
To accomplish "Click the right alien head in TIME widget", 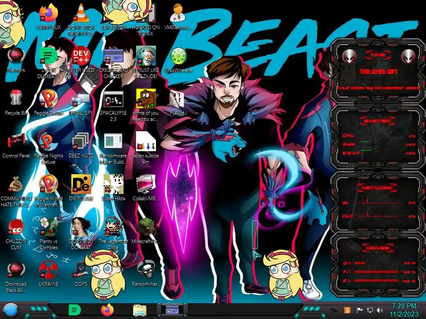I will point(409,56).
